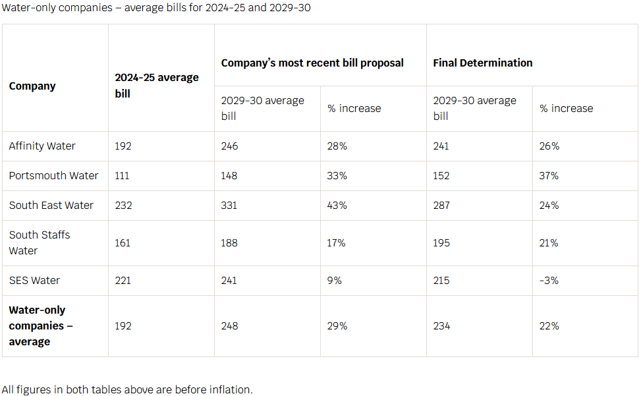
Task: Select the Company column header
Action: click(x=32, y=86)
